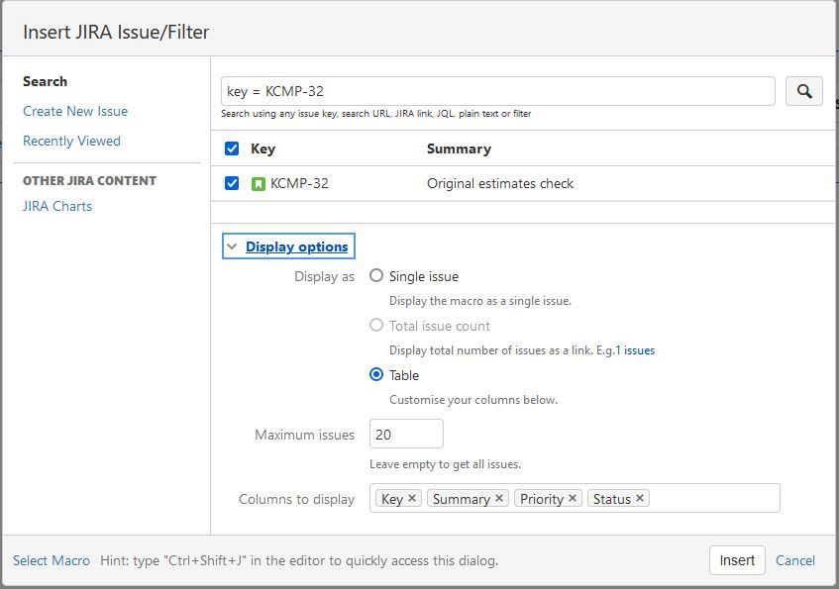Click the Create New Issue link
This screenshot has width=839, height=589.
[74, 111]
